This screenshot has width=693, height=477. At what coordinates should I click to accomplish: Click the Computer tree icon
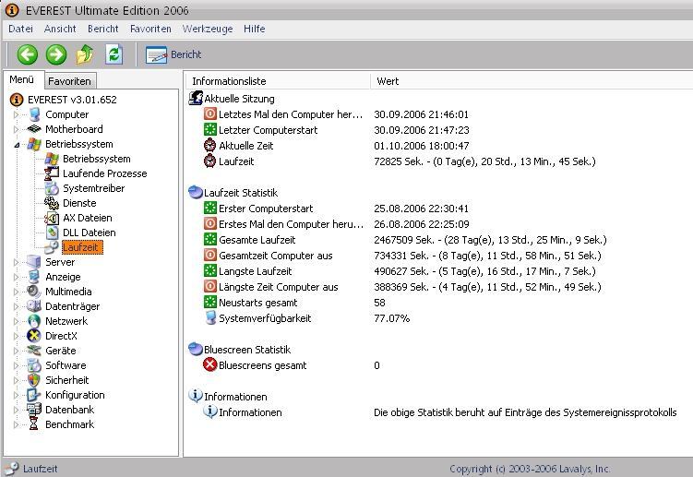click(x=34, y=114)
